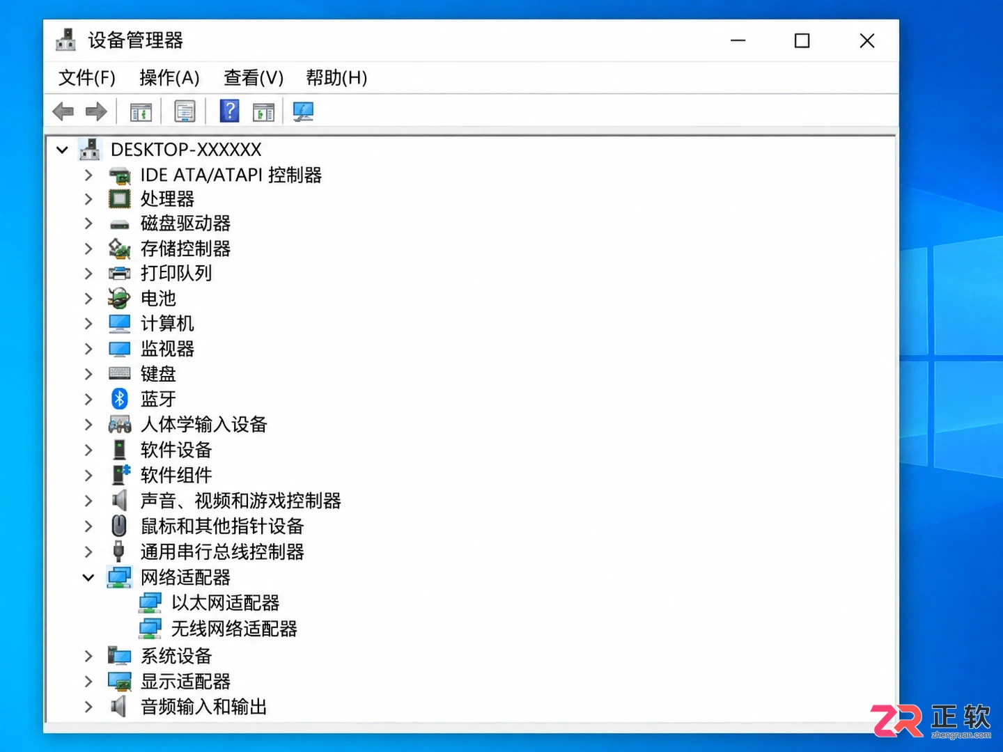The image size is (1003, 752).
Task: Expand the IDE ATA/ATAPI 控制器 category
Action: pyautogui.click(x=88, y=175)
